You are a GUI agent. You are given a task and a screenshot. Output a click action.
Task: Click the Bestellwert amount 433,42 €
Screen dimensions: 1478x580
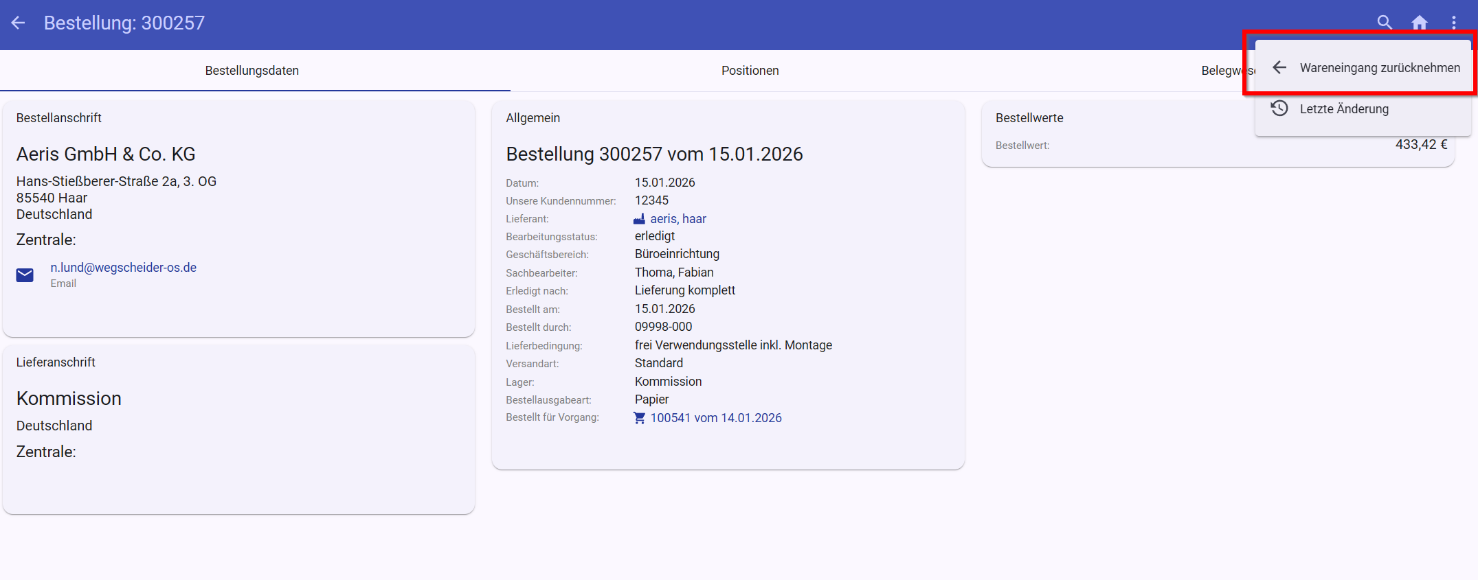click(x=1420, y=145)
